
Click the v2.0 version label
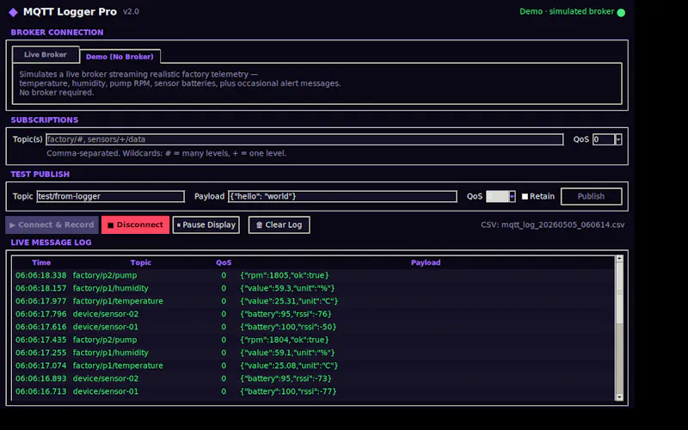tap(131, 11)
